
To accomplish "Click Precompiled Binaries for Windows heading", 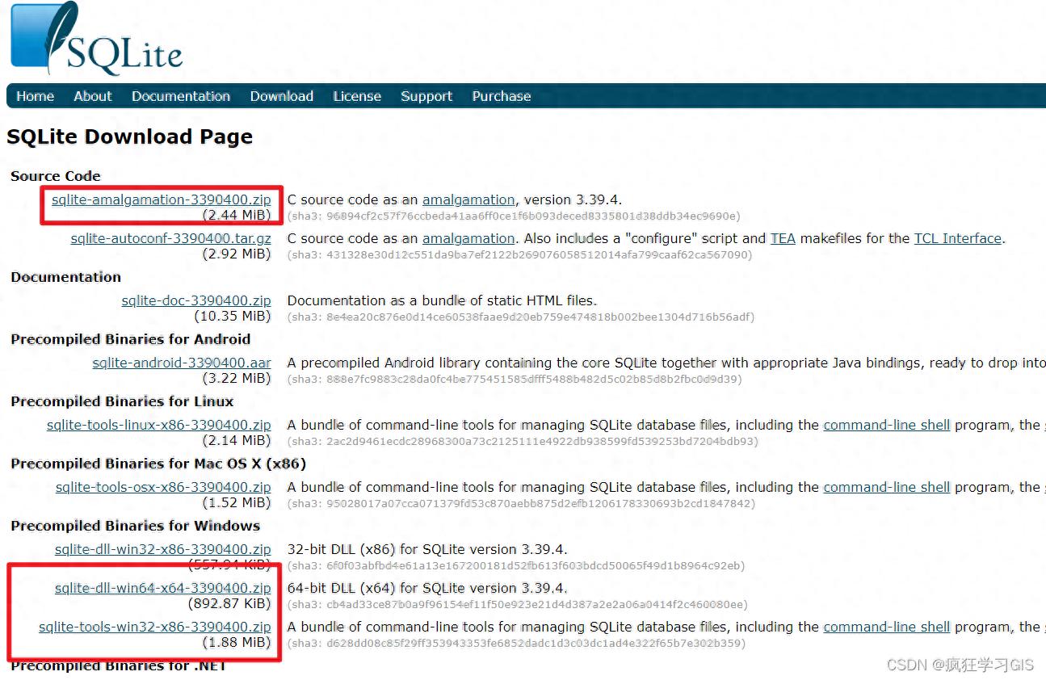I will (x=136, y=526).
